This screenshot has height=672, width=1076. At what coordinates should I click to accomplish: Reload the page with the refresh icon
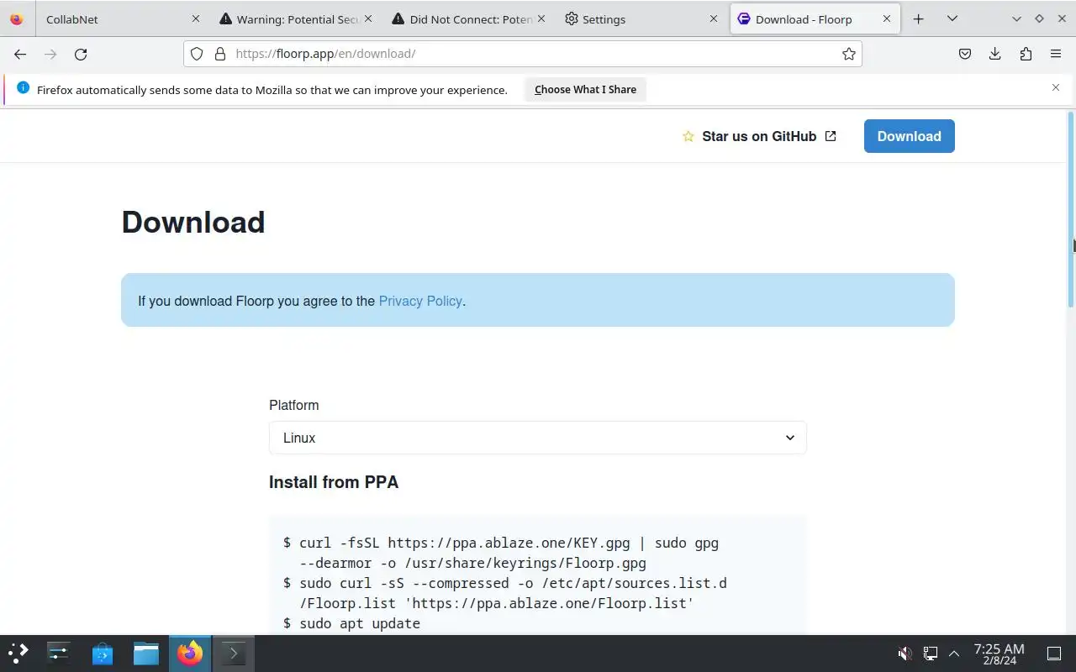click(x=81, y=54)
